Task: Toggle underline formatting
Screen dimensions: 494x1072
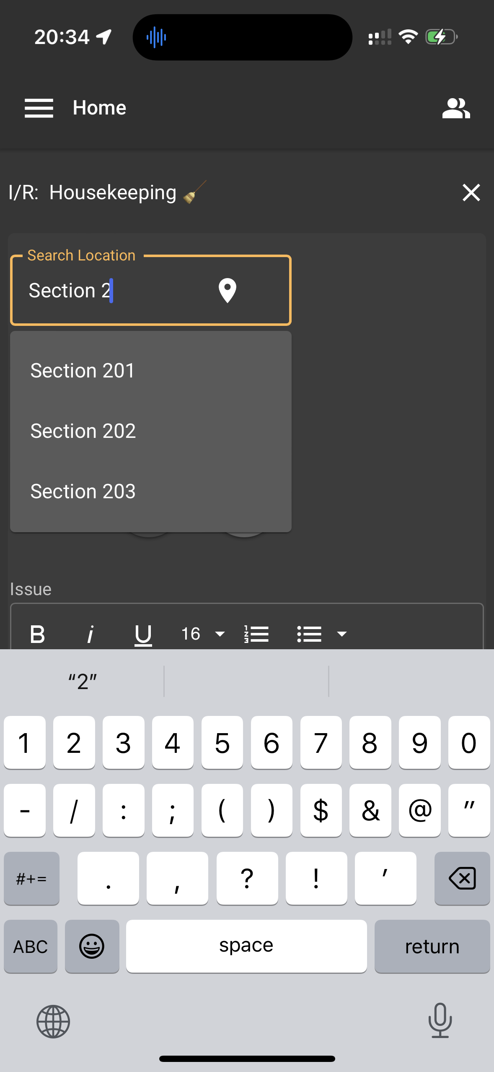Action: click(x=143, y=634)
